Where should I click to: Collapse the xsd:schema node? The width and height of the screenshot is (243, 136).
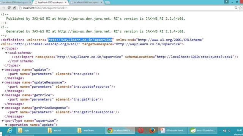coord(6,53)
